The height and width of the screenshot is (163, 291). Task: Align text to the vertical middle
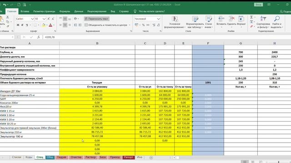(x=65, y=19)
